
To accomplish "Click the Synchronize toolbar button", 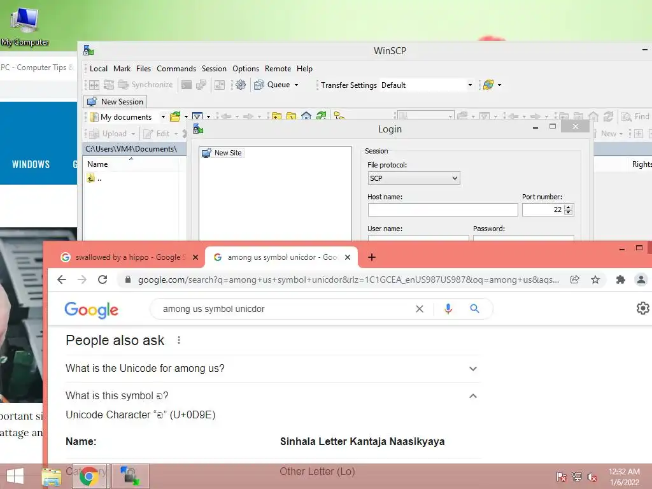I will pyautogui.click(x=146, y=85).
